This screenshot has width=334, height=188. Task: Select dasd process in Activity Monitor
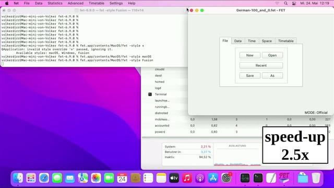tap(164, 75)
